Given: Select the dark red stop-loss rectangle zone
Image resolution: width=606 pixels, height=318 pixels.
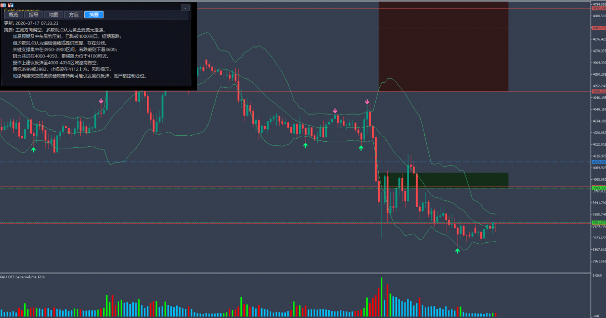Looking at the screenshot, I should [443, 46].
